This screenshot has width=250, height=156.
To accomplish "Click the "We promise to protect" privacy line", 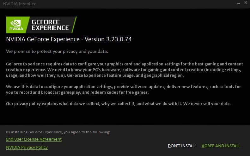I will (x=57, y=51).
